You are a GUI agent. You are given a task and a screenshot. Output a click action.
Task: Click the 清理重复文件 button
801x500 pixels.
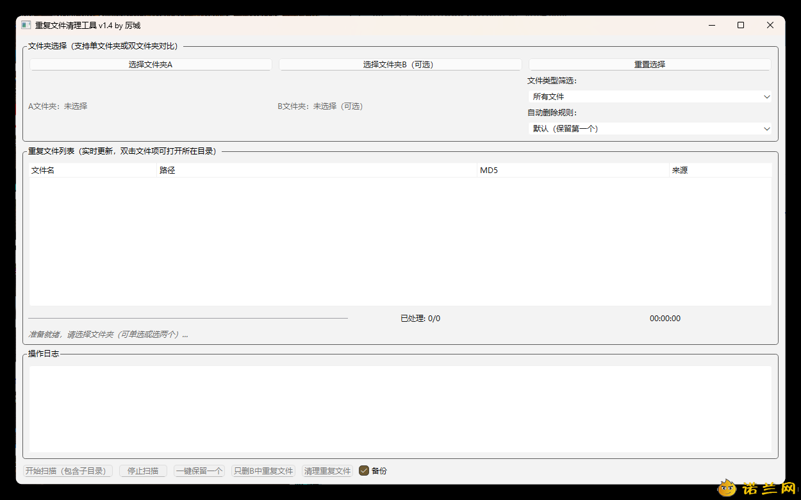(327, 471)
